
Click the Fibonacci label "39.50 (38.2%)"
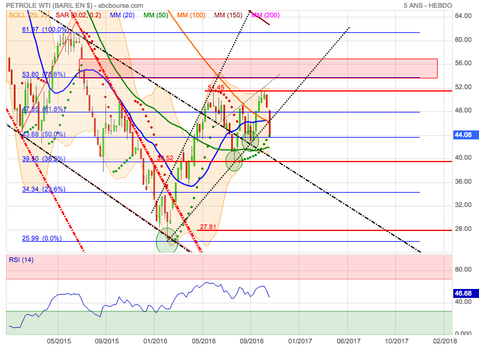[44, 159]
